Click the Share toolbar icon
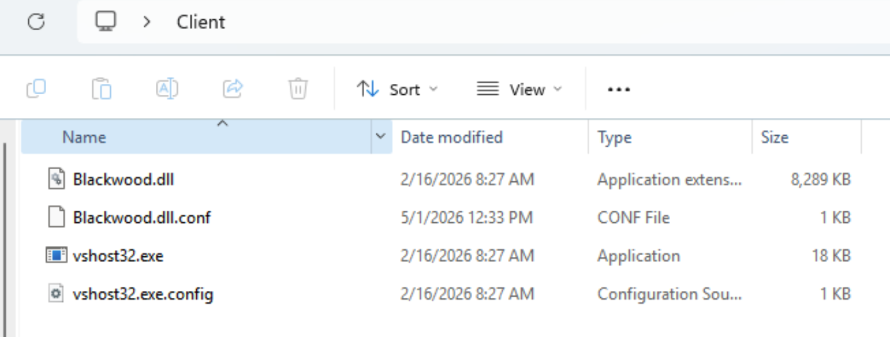Screen dimensions: 890x337 click(x=233, y=88)
